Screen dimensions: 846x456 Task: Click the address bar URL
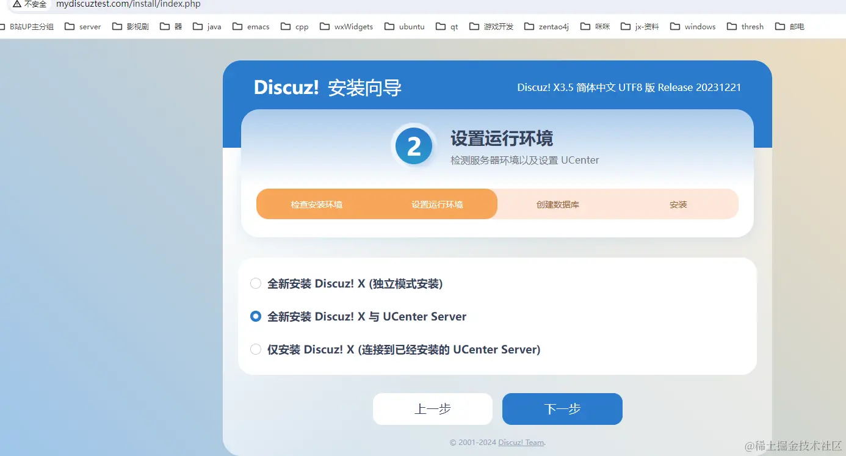coord(128,4)
